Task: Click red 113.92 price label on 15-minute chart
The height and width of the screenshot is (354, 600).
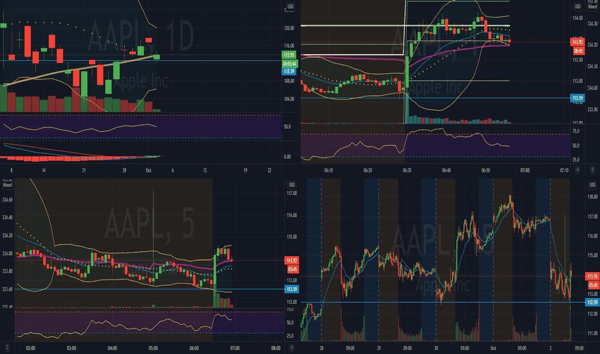Action: pos(592,276)
